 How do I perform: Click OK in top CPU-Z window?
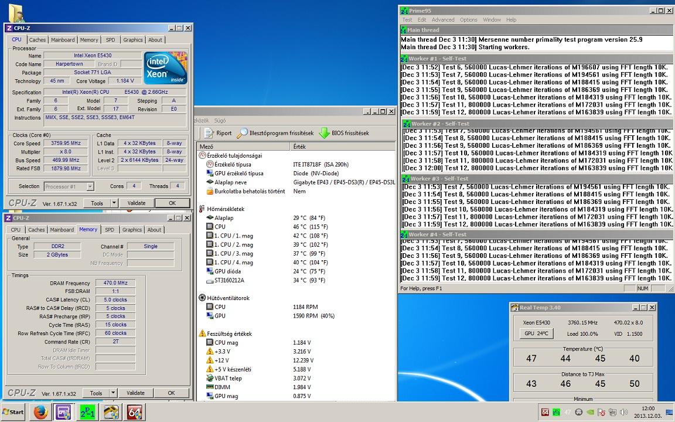click(172, 203)
